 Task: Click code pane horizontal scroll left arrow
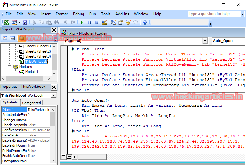[x=74, y=157]
